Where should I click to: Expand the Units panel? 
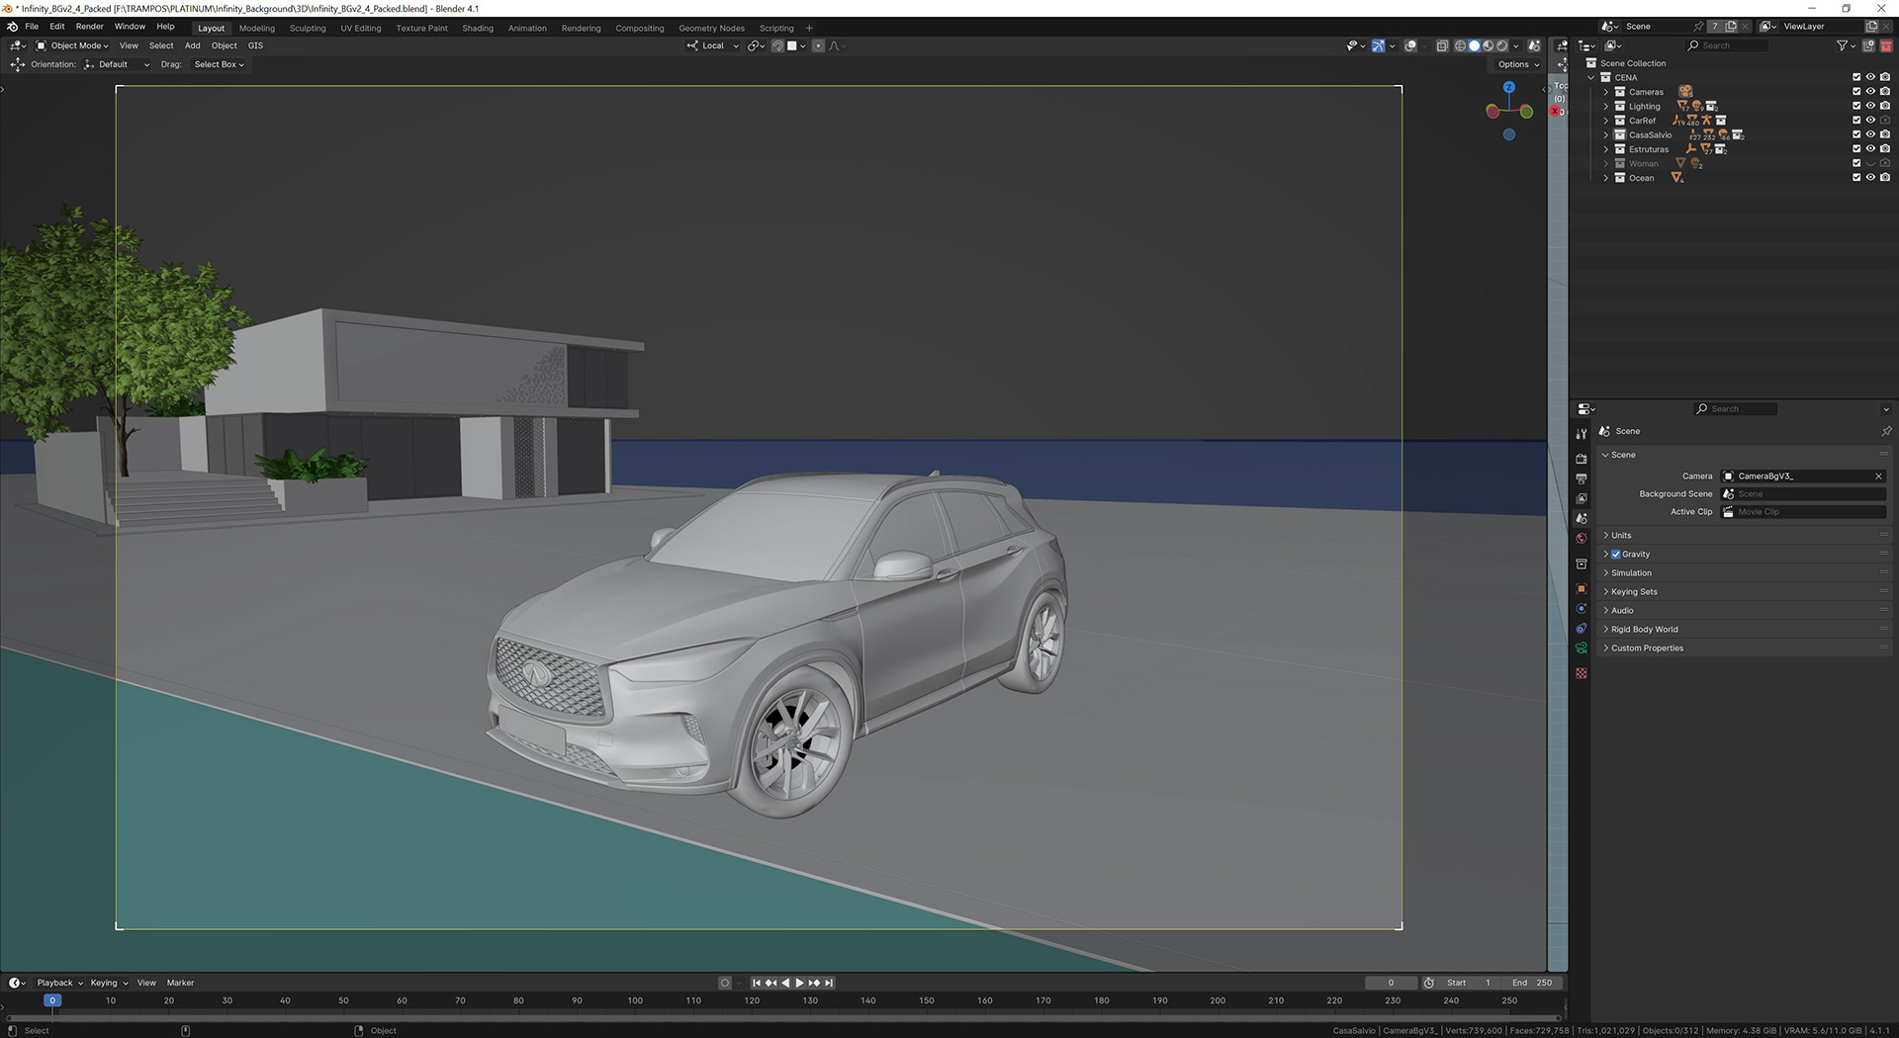click(1621, 536)
